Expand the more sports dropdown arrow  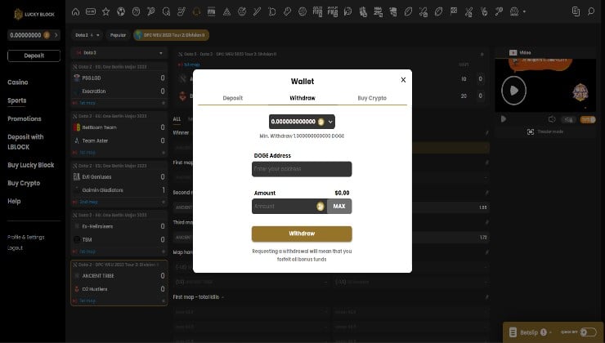524,12
